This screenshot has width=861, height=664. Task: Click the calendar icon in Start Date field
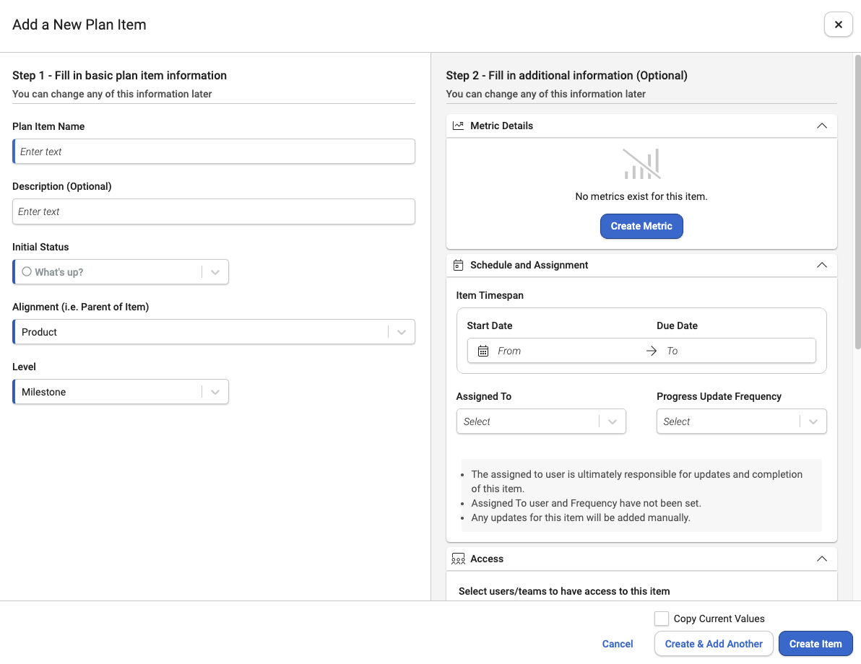(x=483, y=351)
